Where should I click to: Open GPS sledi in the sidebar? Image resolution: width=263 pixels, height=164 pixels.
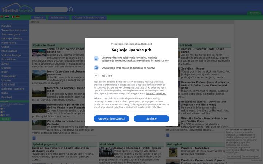point(8,85)
